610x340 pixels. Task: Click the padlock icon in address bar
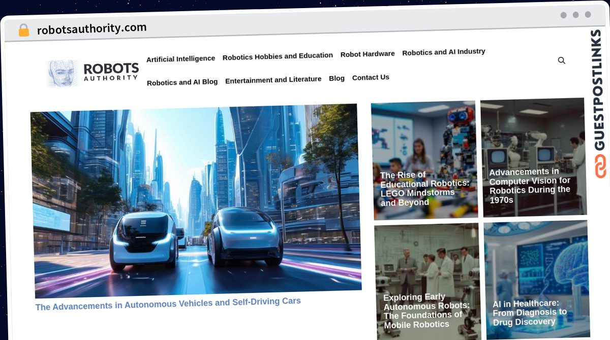[x=23, y=30]
